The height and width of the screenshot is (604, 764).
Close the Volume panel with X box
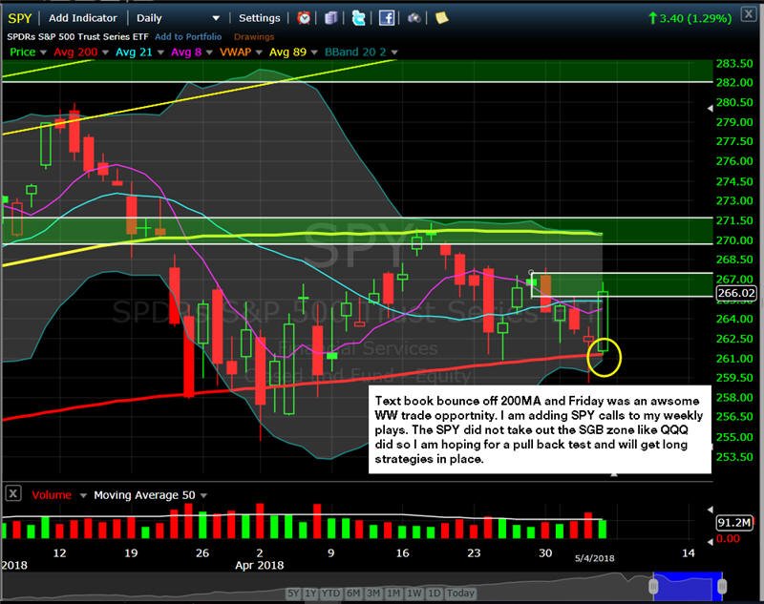(13, 494)
